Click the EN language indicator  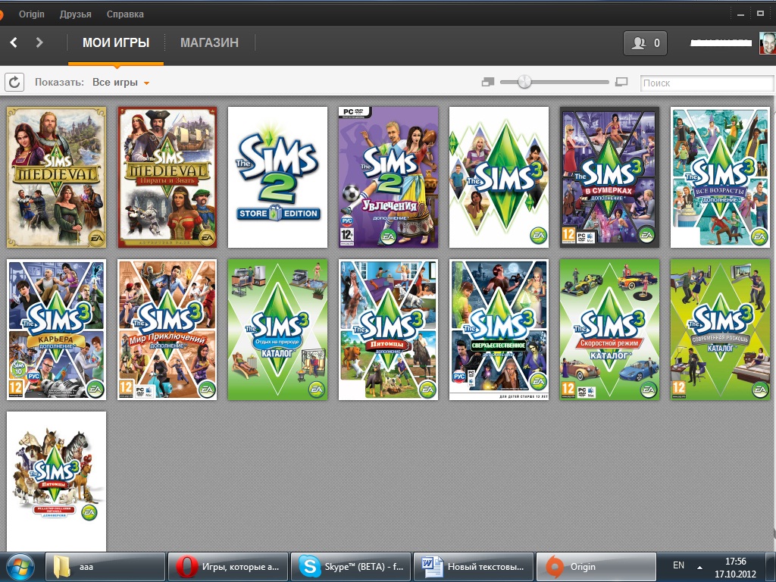678,565
